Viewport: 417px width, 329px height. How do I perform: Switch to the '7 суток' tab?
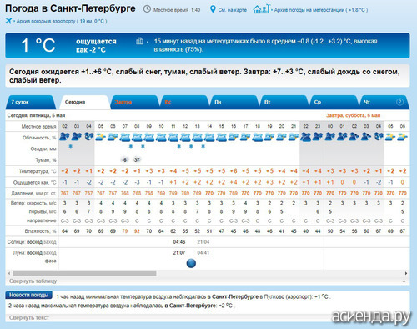[x=29, y=102]
